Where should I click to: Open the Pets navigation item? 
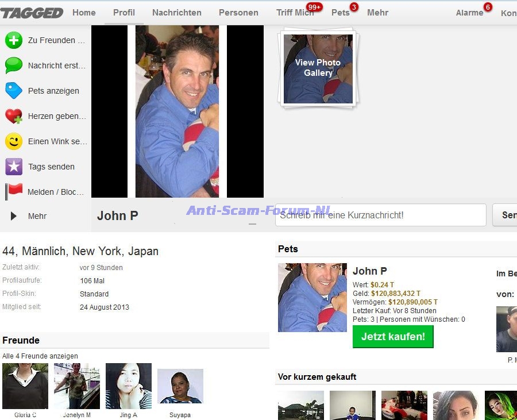[340, 13]
